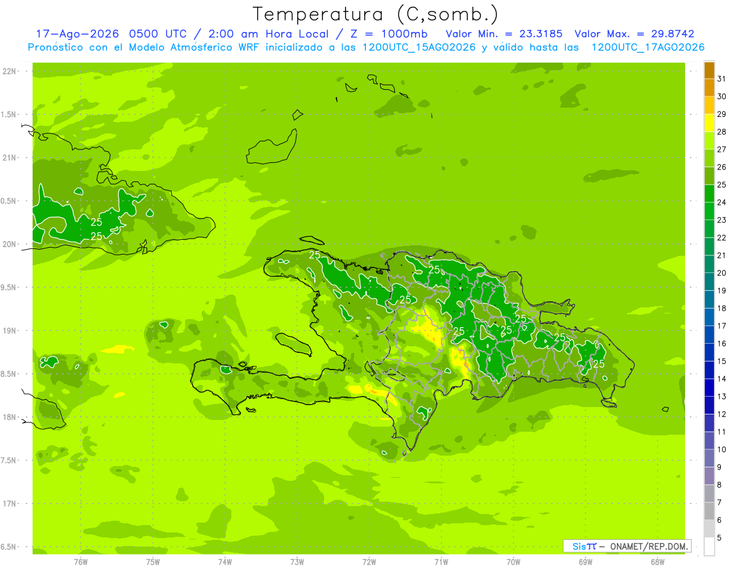Pick the orange swatch between 30 and 31

[709, 87]
